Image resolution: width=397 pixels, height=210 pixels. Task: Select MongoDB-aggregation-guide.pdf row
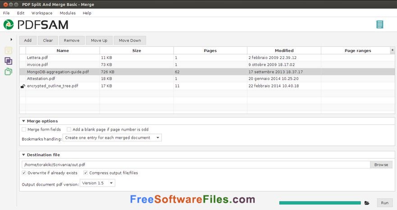point(207,72)
